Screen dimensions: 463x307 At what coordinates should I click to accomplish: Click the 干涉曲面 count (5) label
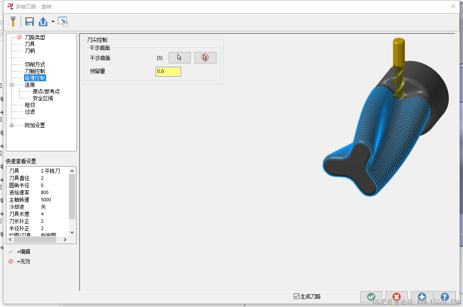pyautogui.click(x=159, y=58)
